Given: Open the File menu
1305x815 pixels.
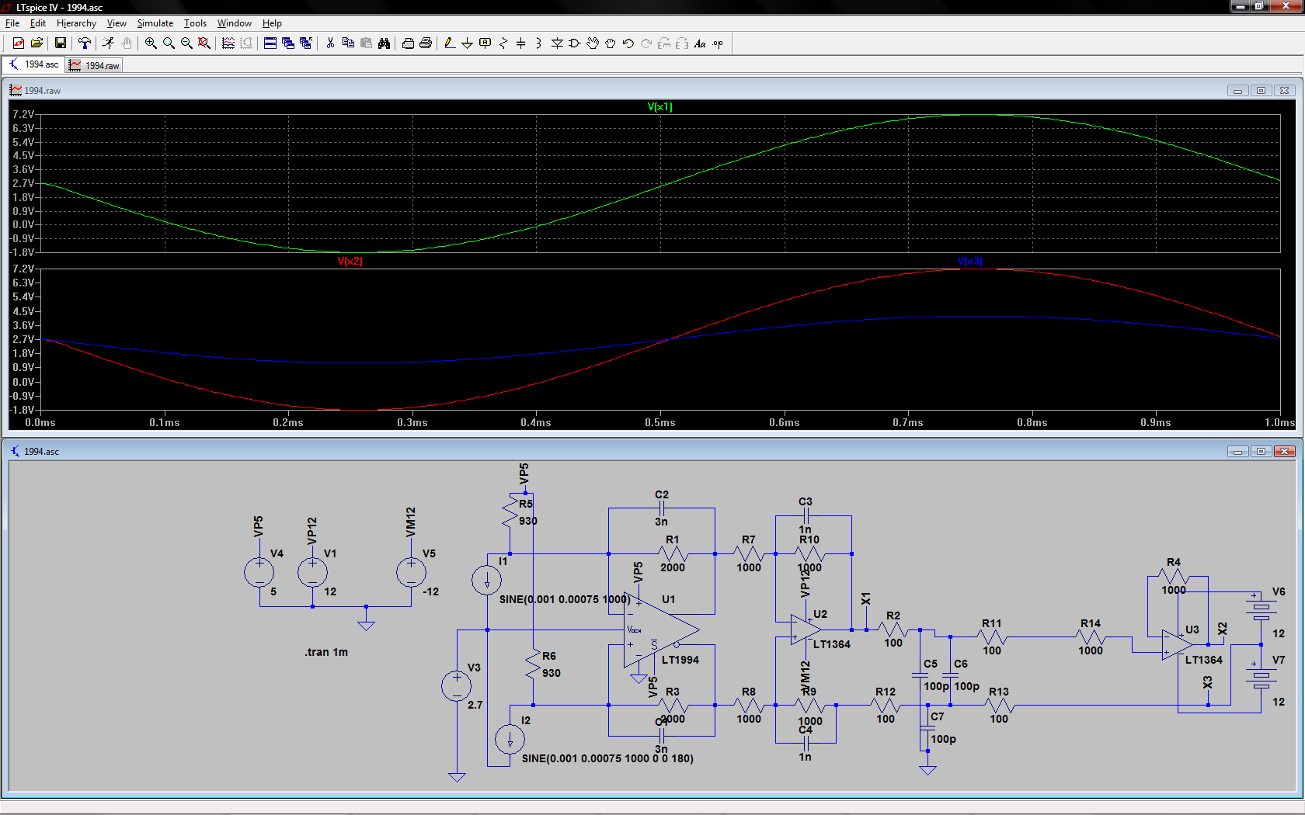Looking at the screenshot, I should pyautogui.click(x=12, y=23).
